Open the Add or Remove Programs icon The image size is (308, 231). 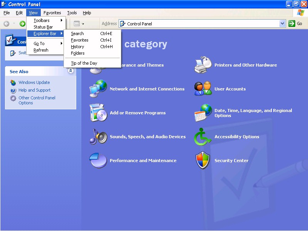point(98,113)
